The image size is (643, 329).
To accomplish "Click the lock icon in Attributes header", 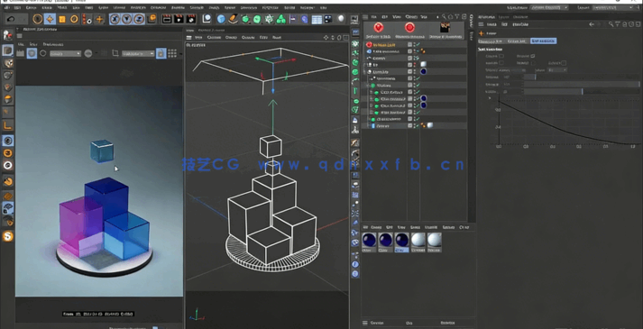I will (624, 24).
